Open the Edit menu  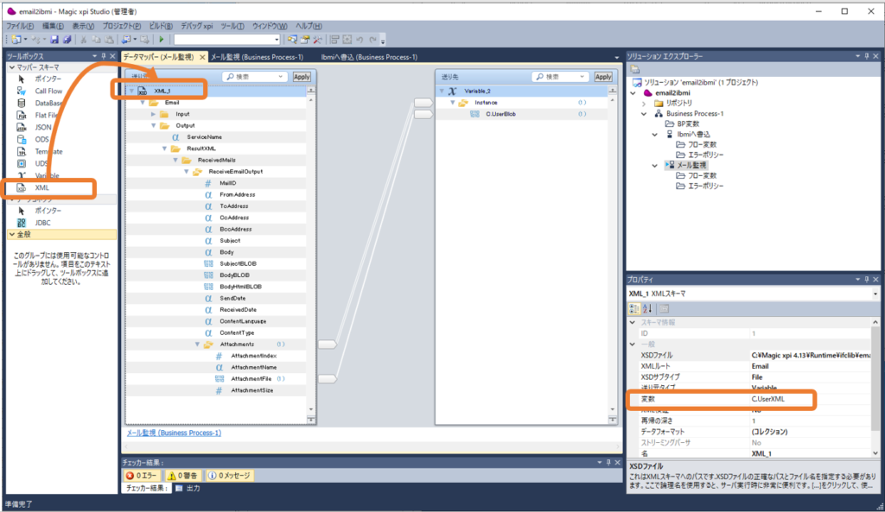[53, 26]
